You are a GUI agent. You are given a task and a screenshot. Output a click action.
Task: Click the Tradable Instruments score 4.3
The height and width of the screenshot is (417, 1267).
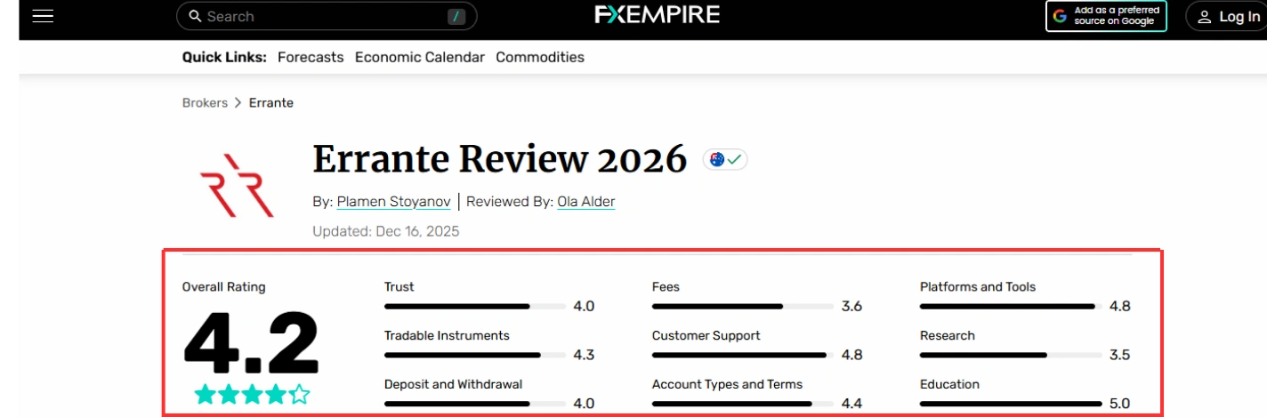point(584,356)
